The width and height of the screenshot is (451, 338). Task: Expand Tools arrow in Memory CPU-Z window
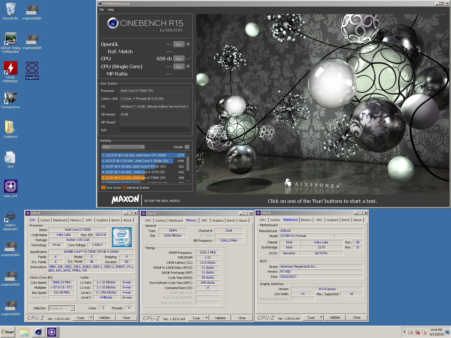206,318
